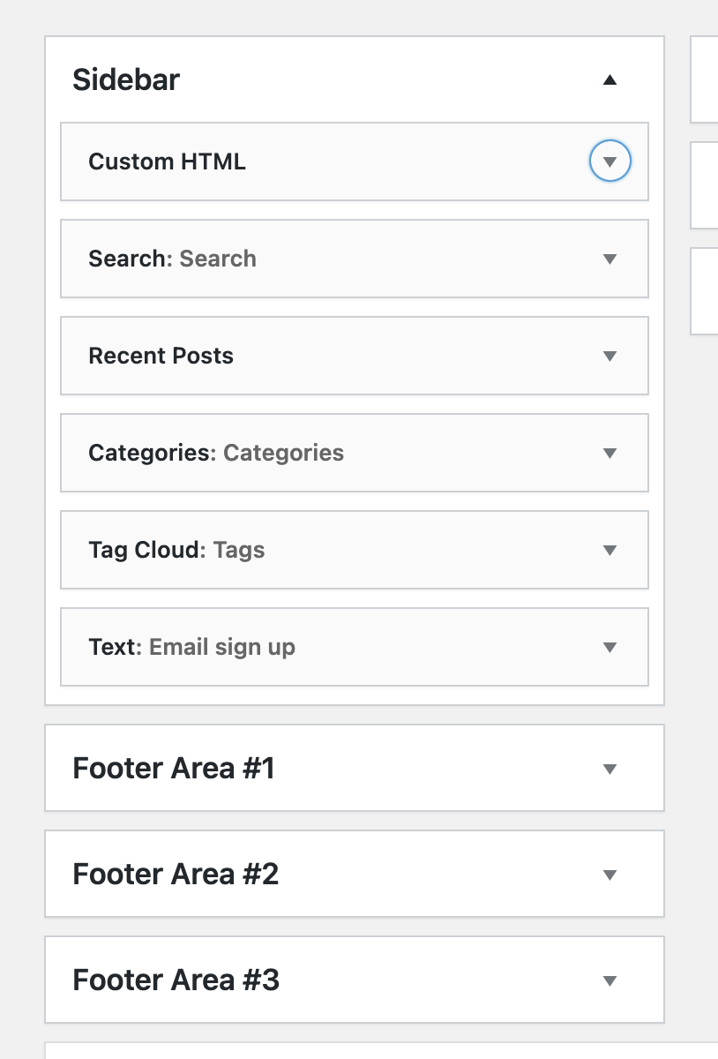Select the Tag Cloud: Tags widget title
Image resolution: width=718 pixels, height=1059 pixels.
[x=176, y=550]
